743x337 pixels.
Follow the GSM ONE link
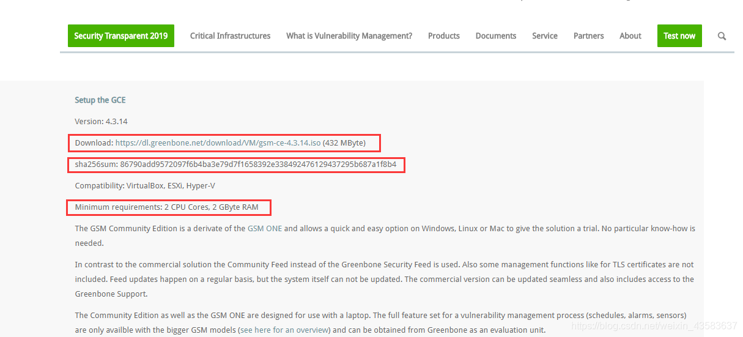point(265,229)
